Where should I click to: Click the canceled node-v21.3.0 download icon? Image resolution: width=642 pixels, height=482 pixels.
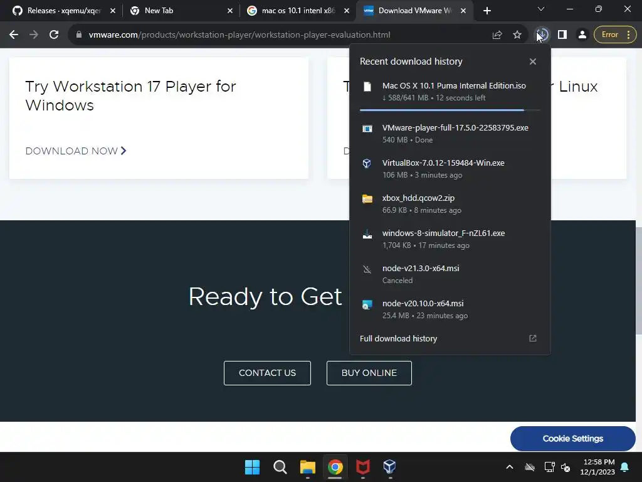pos(367,269)
